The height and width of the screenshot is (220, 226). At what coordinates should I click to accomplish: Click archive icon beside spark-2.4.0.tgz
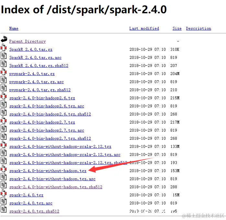point(4,192)
